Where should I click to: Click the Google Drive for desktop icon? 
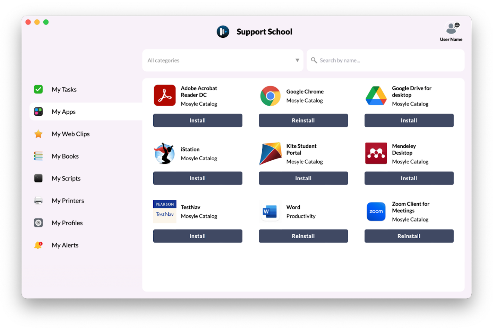(376, 96)
